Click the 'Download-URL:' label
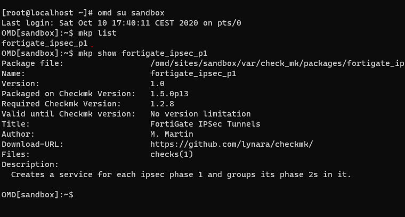Screen dimensions: 405x217 click(x=33, y=144)
